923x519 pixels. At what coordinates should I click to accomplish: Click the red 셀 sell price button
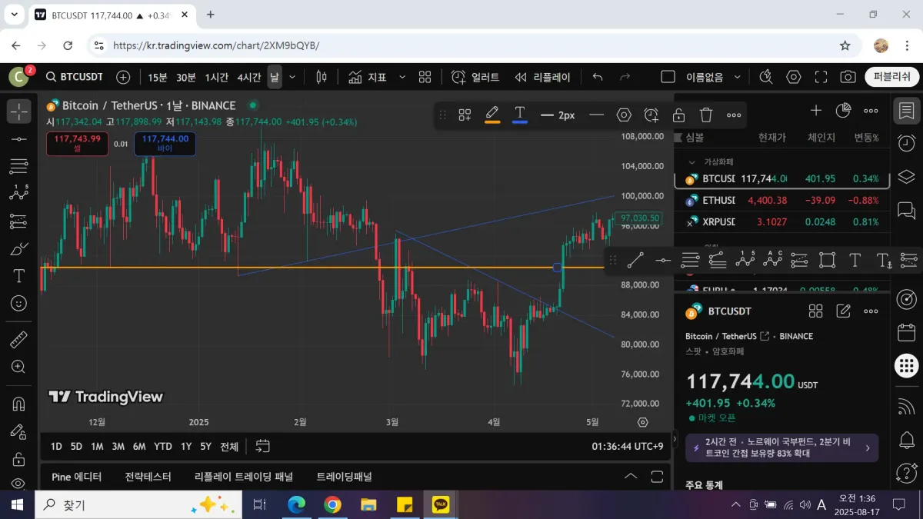click(77, 144)
